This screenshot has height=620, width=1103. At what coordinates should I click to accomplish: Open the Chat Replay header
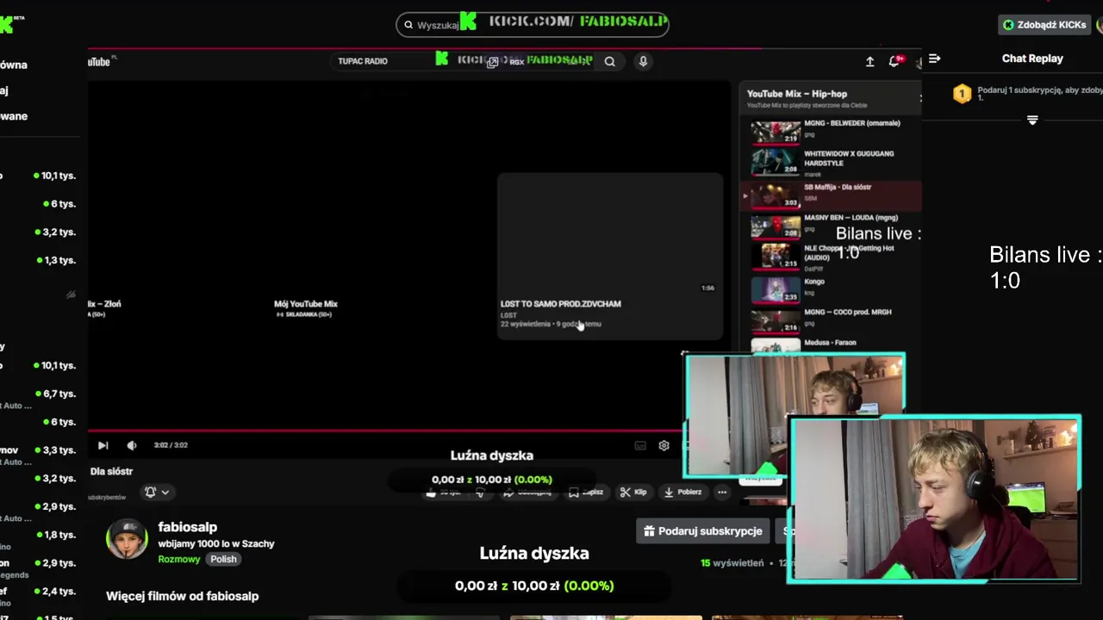point(1032,59)
